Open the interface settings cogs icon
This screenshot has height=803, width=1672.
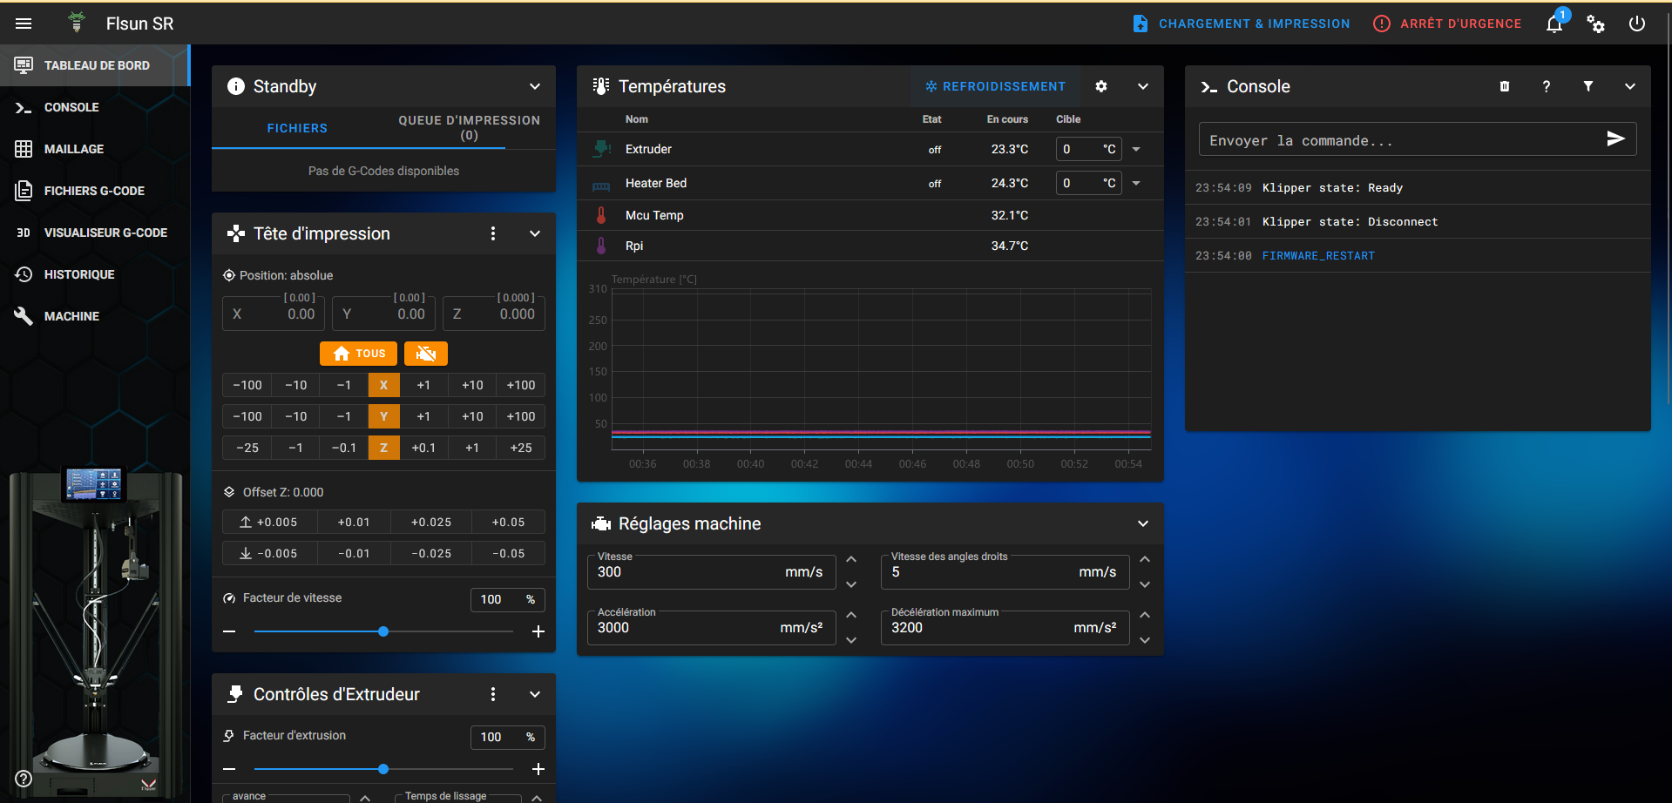click(x=1595, y=24)
